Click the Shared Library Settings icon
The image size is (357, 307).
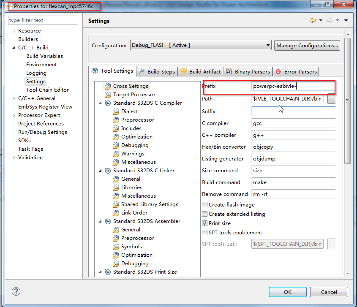point(116,204)
